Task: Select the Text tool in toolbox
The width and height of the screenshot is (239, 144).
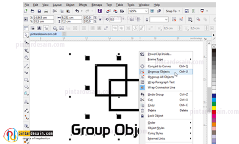Action: tap(26, 102)
